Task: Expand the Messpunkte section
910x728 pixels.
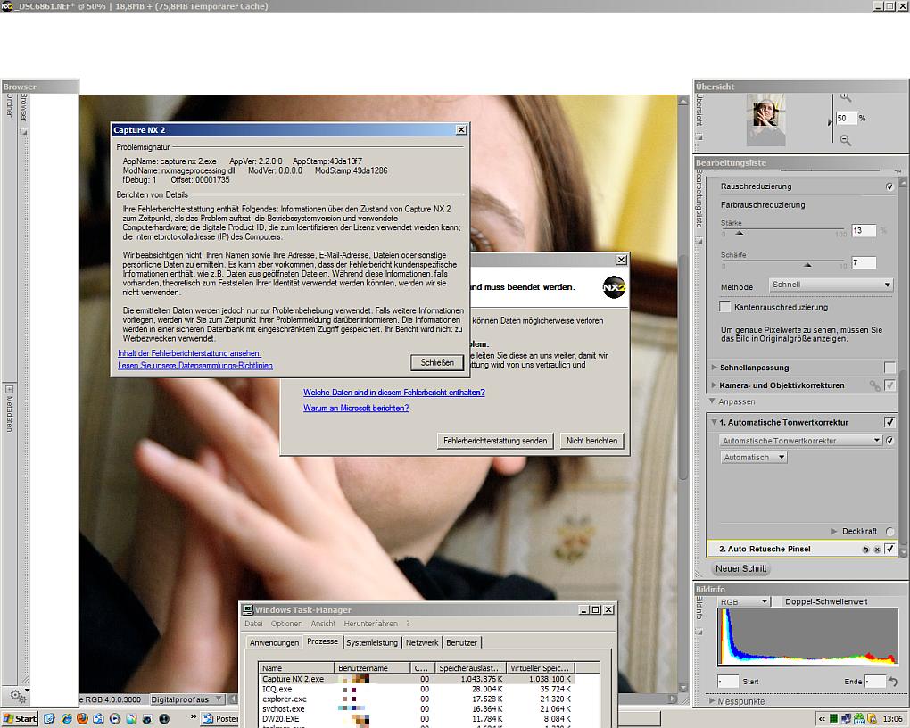Action: [712, 700]
